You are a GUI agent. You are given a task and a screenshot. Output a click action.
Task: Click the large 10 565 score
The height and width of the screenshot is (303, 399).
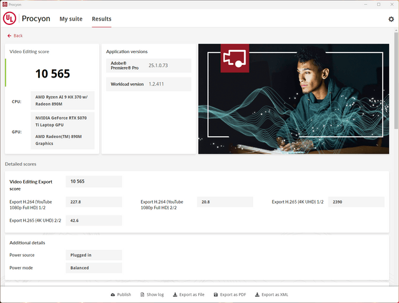pyautogui.click(x=52, y=74)
